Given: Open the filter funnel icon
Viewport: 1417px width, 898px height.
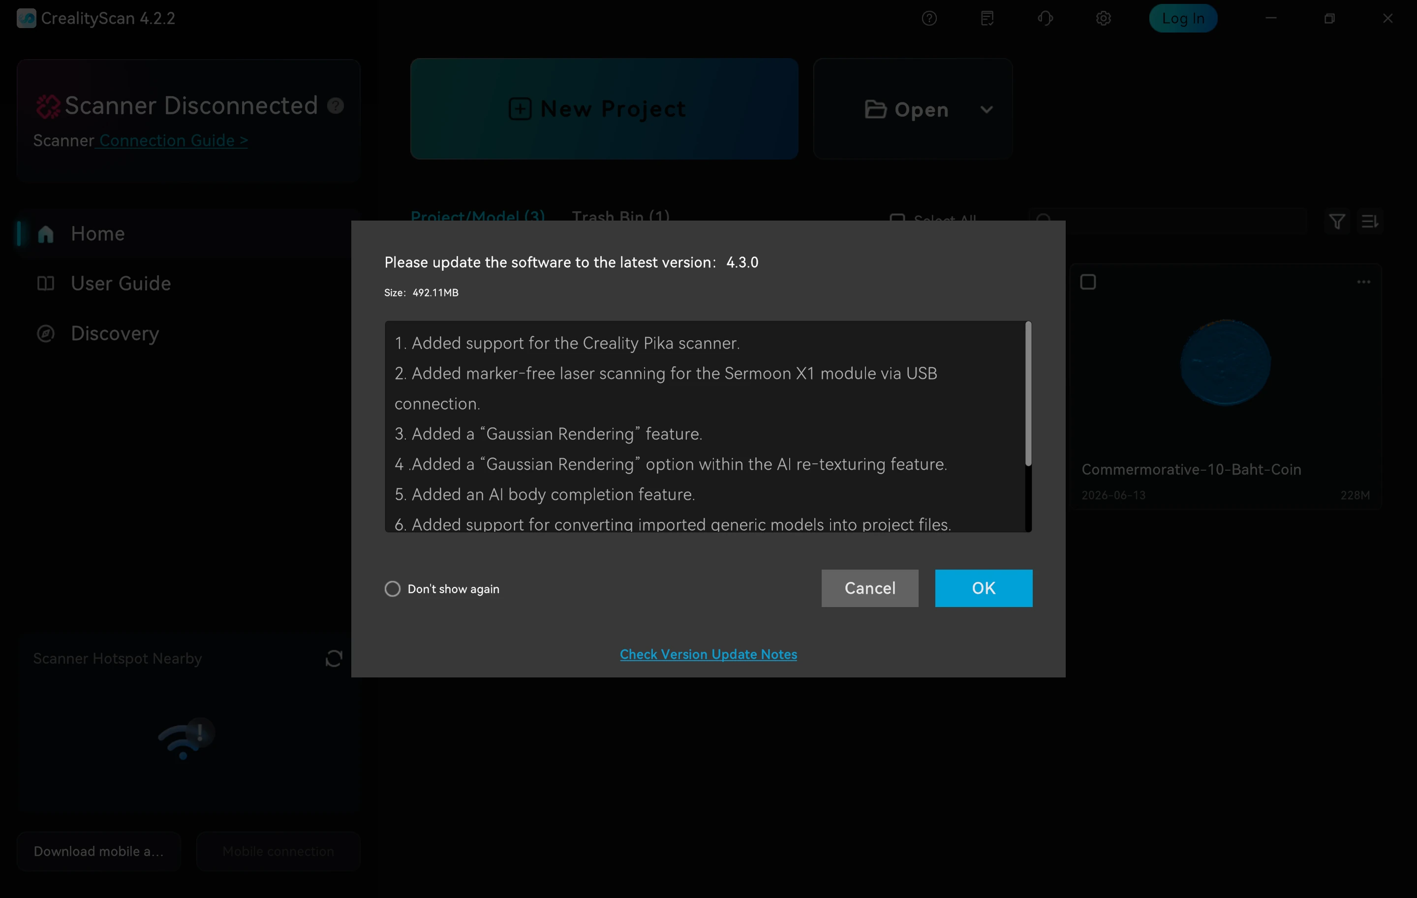Looking at the screenshot, I should point(1337,222).
